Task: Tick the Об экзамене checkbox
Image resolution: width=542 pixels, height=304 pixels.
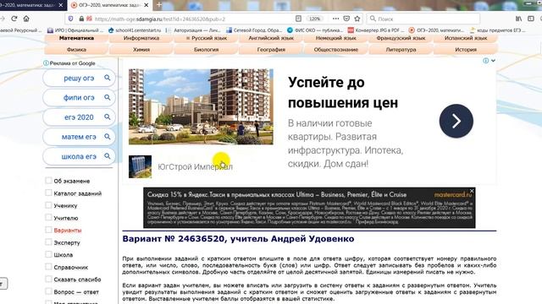Action: [48, 181]
